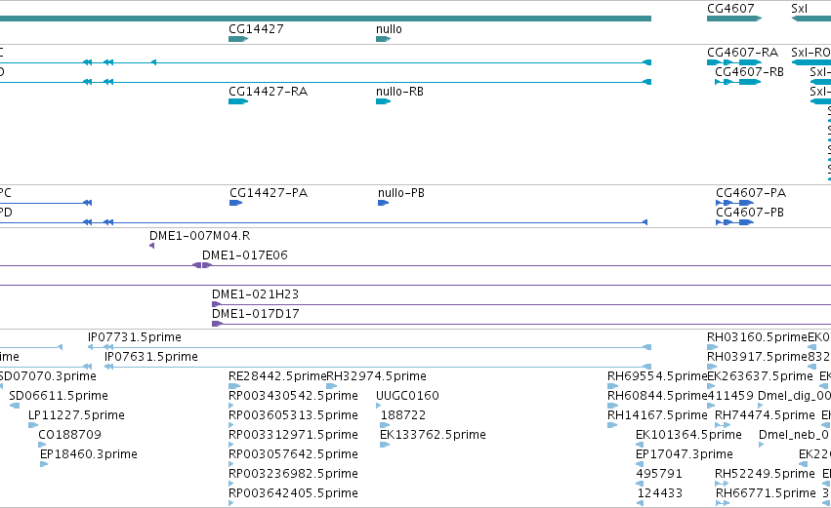Select the EK263637.5prime EST label
831x508 pixels.
point(760,376)
